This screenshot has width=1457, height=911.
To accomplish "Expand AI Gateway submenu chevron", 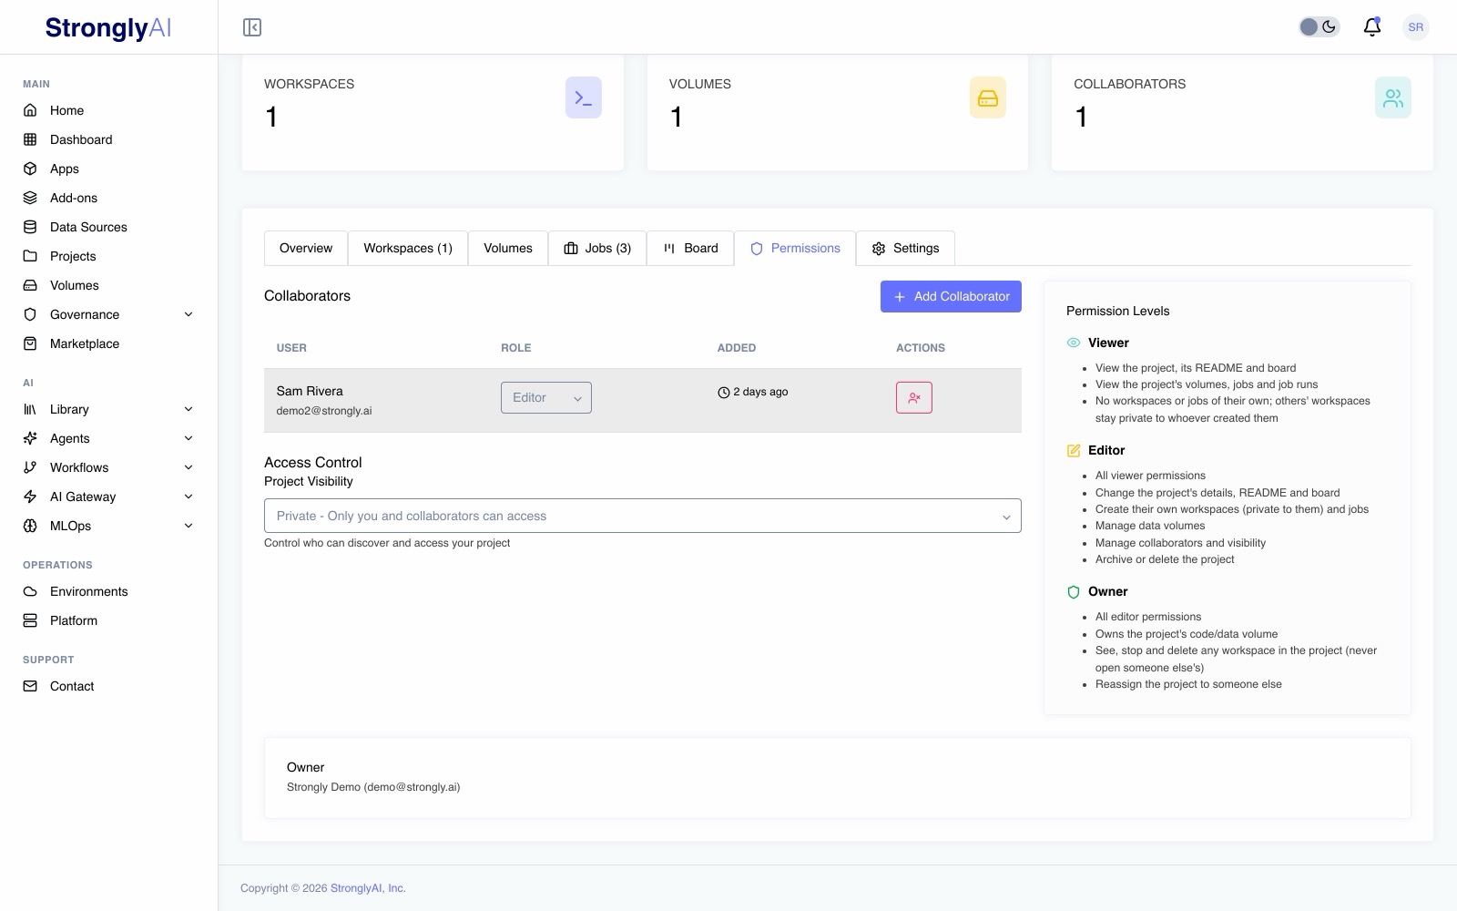I will [x=188, y=496].
